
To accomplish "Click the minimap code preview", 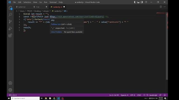I will (161, 13).
